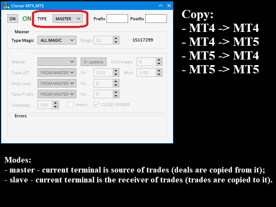Screen dimensions: 276x207
Task: Click the Errors log area
Action: 87,126
